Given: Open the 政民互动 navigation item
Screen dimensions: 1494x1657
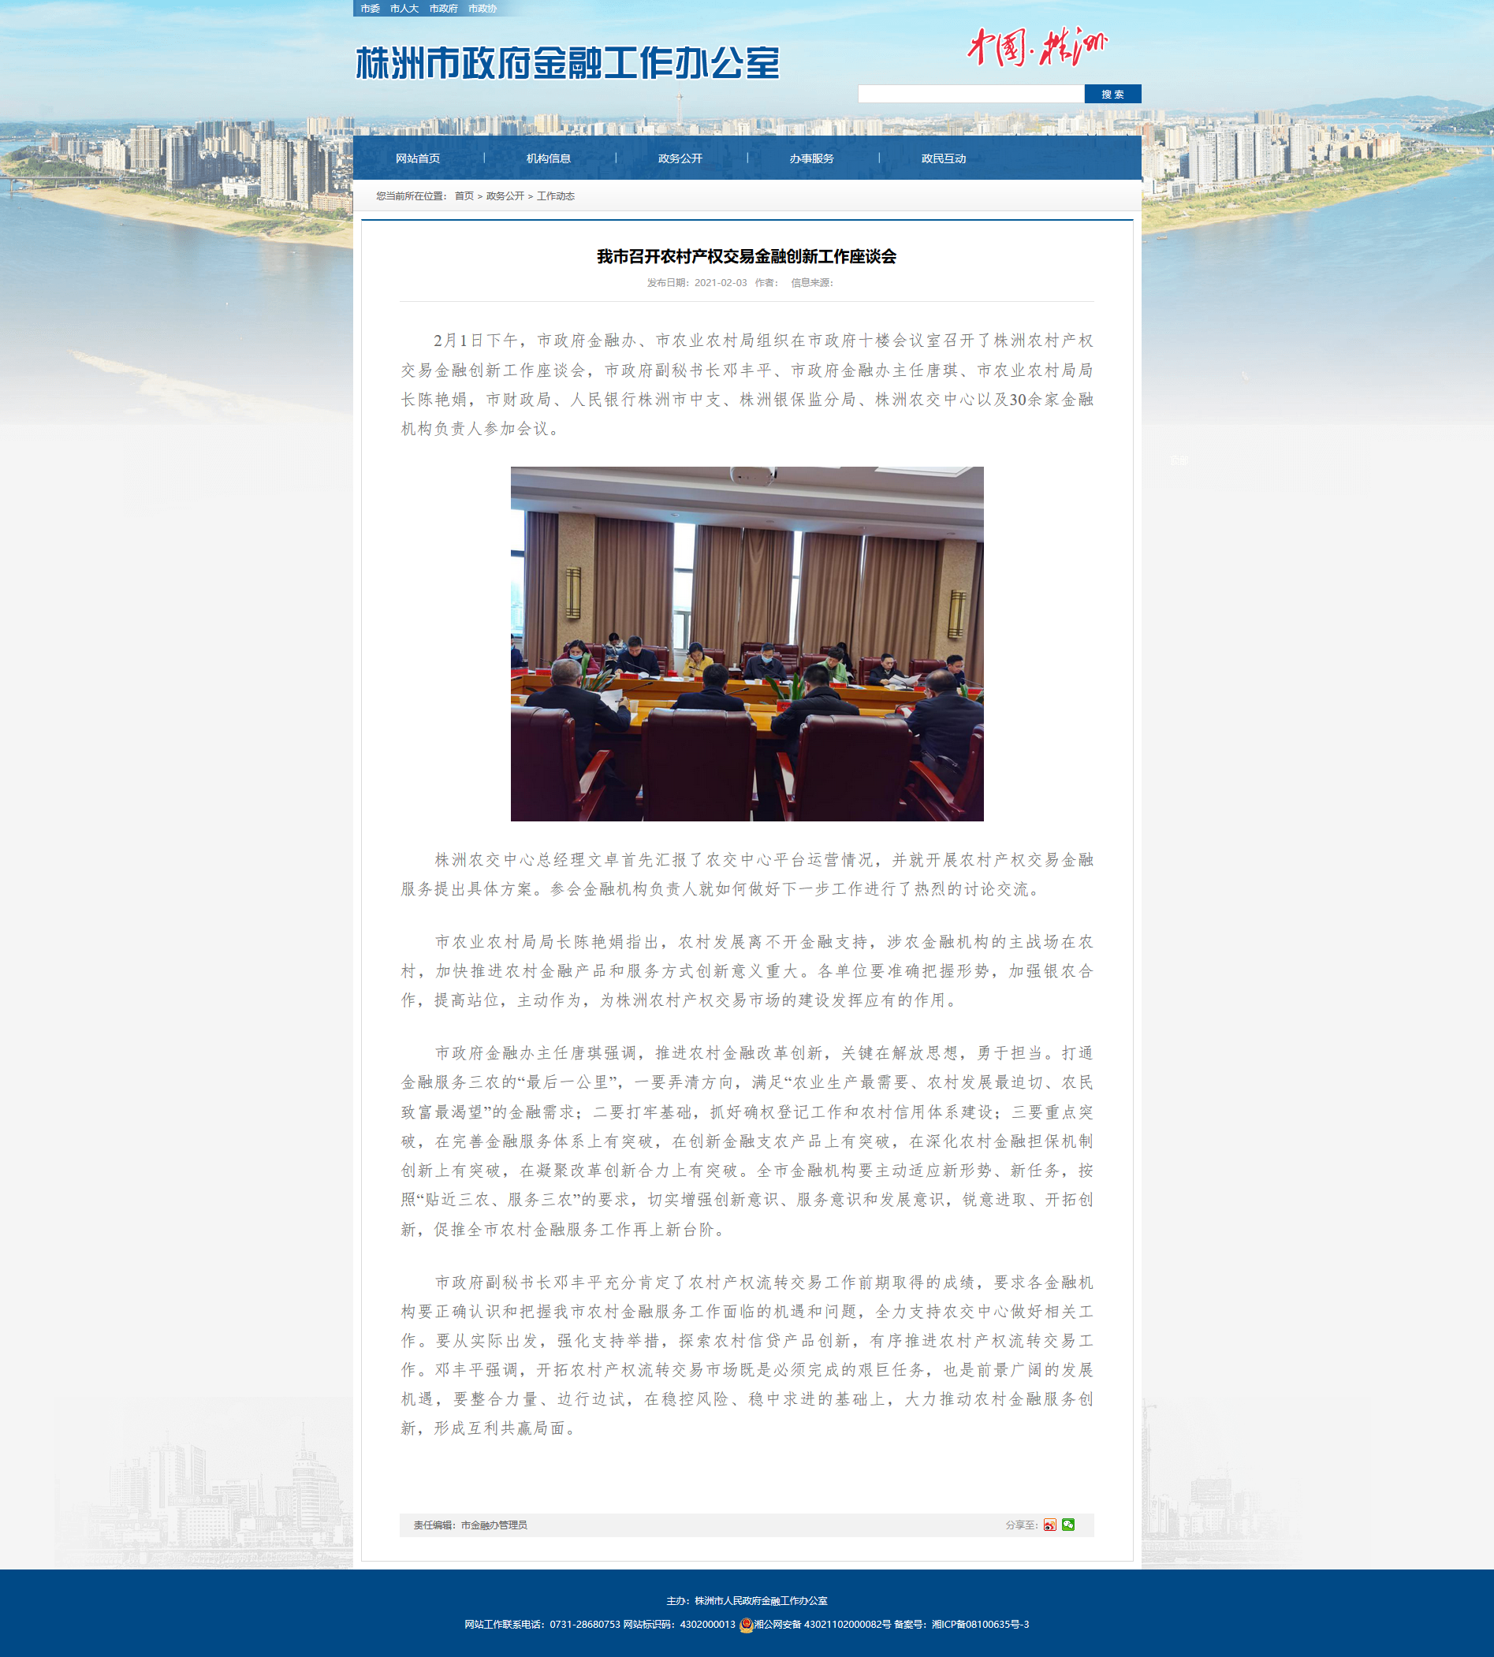Looking at the screenshot, I should tap(943, 158).
